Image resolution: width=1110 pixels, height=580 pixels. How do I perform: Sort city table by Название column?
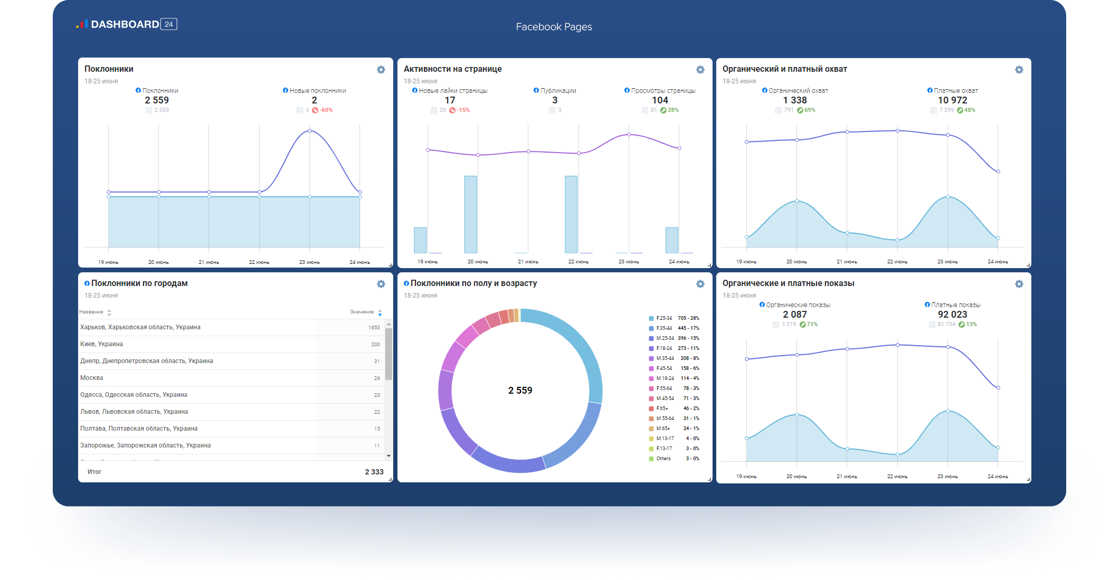point(95,312)
